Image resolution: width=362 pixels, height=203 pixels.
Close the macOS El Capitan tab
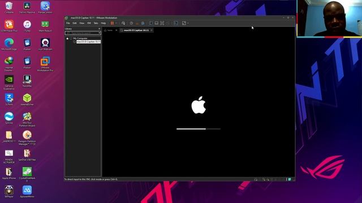pos(152,30)
